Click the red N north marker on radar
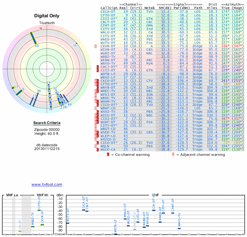Image resolution: width=247 pixels, height=237 pixels. [40, 28]
